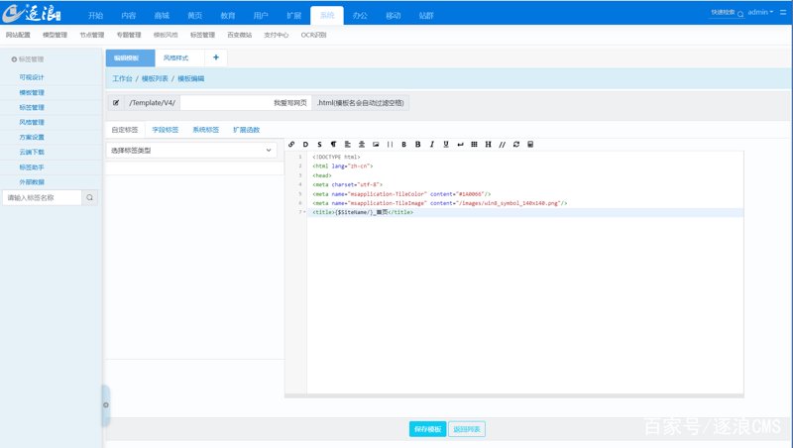Open the 商城 top menu
The image size is (793, 448).
click(x=162, y=15)
